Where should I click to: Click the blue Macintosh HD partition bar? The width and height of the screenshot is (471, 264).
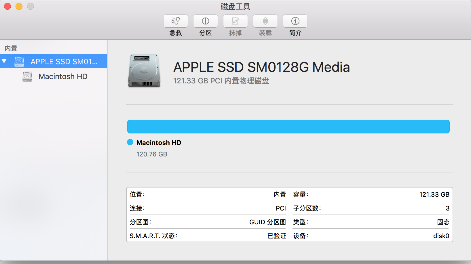pos(288,127)
